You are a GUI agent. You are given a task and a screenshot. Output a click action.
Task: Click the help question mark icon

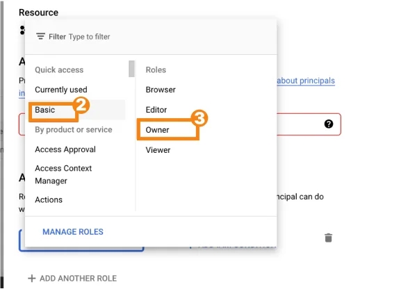click(329, 124)
